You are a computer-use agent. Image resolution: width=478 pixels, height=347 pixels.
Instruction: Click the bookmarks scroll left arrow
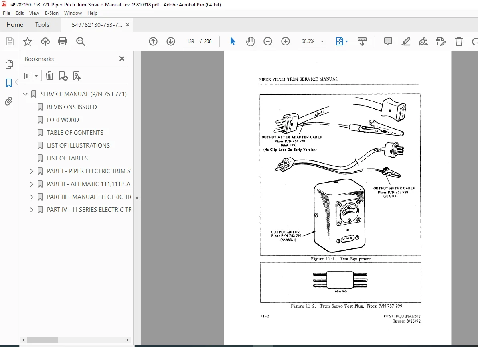click(x=24, y=340)
